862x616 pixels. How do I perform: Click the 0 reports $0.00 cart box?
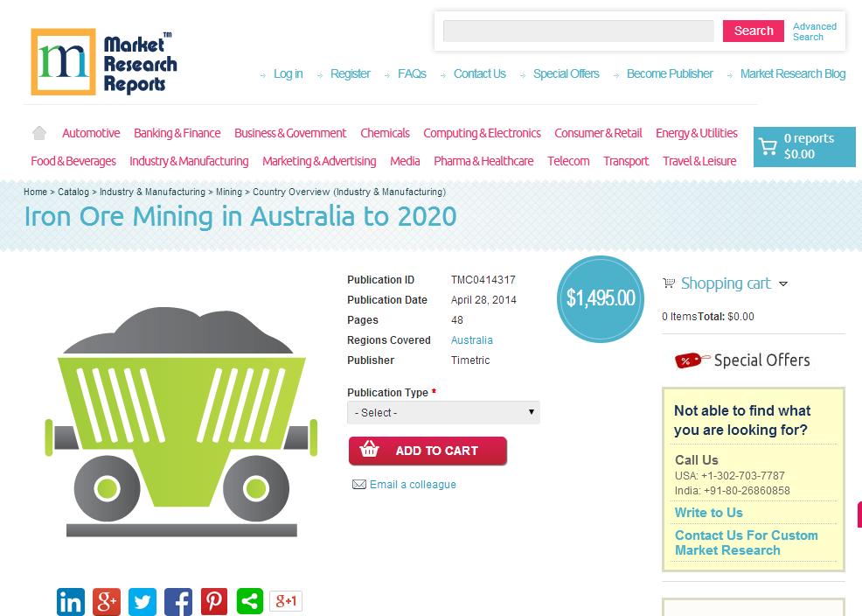coord(804,147)
